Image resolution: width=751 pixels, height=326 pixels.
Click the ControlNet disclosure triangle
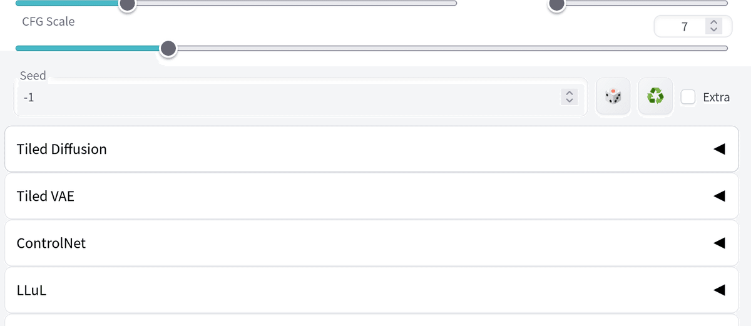pos(719,243)
